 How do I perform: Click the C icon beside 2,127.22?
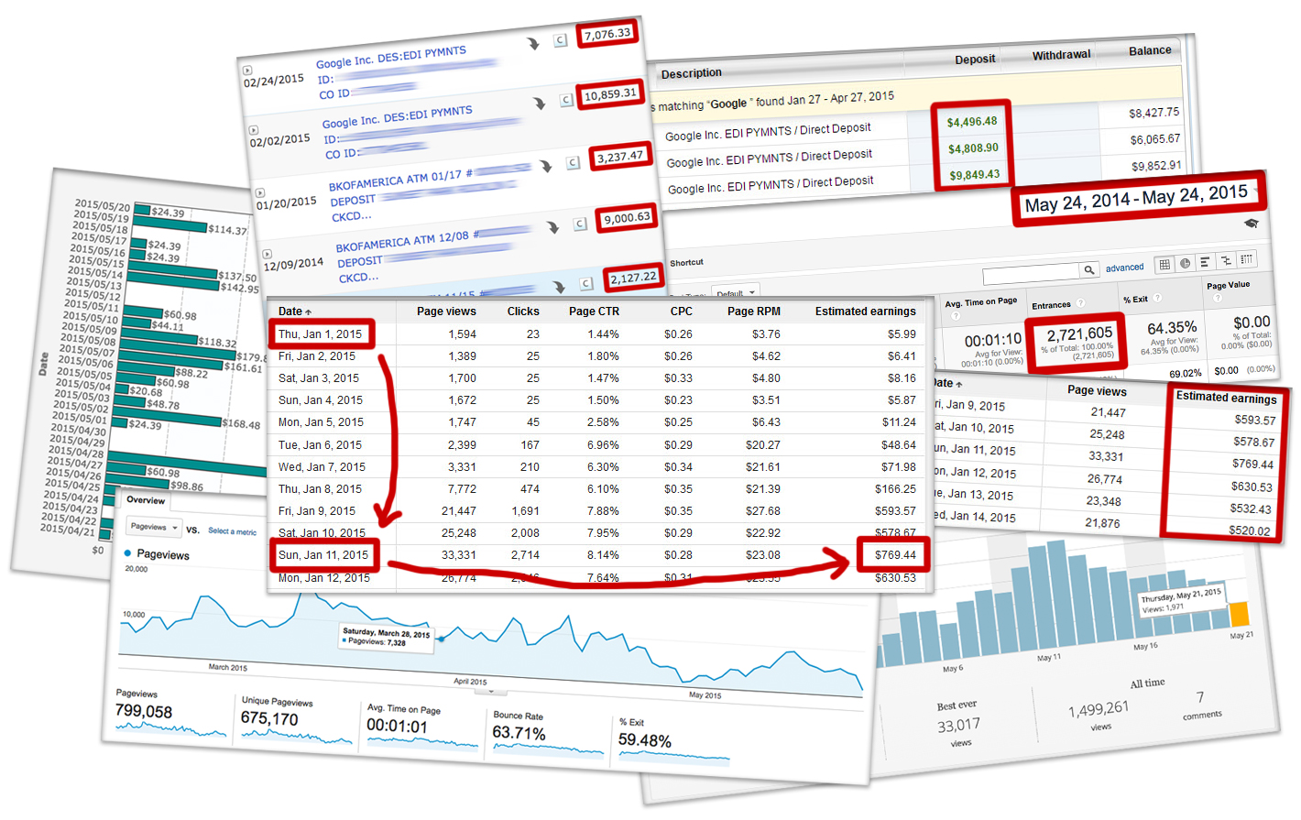(x=586, y=283)
